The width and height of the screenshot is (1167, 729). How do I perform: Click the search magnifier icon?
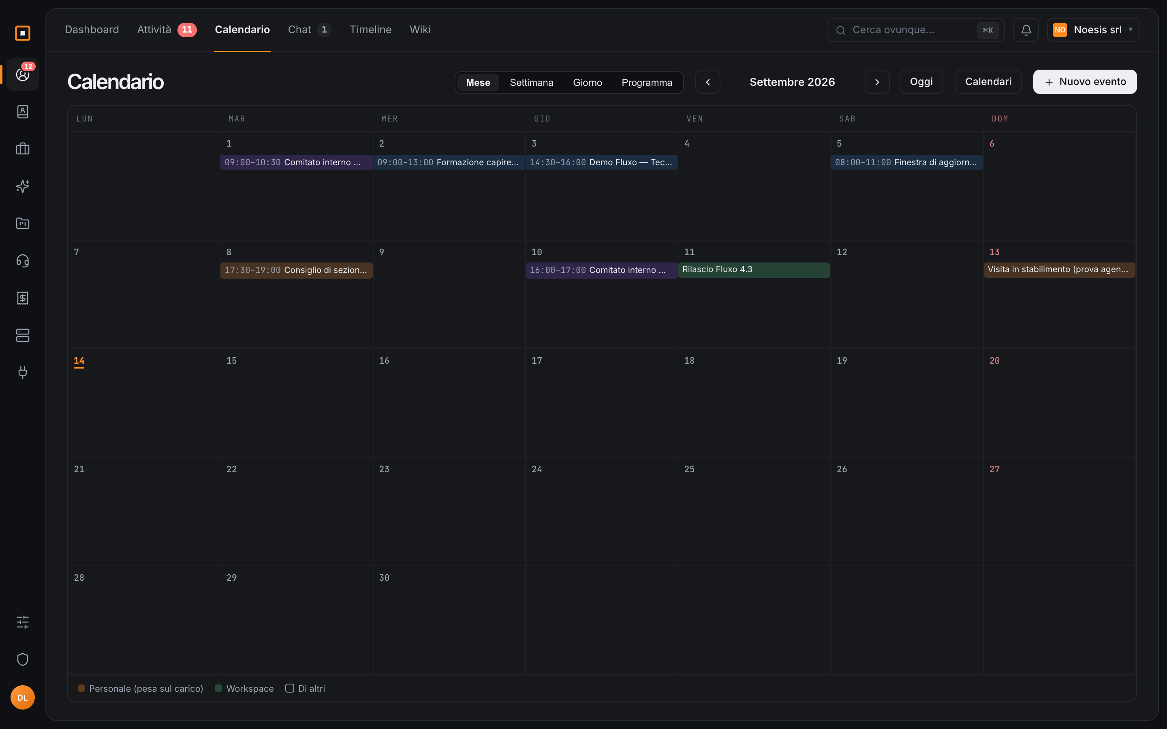(840, 30)
